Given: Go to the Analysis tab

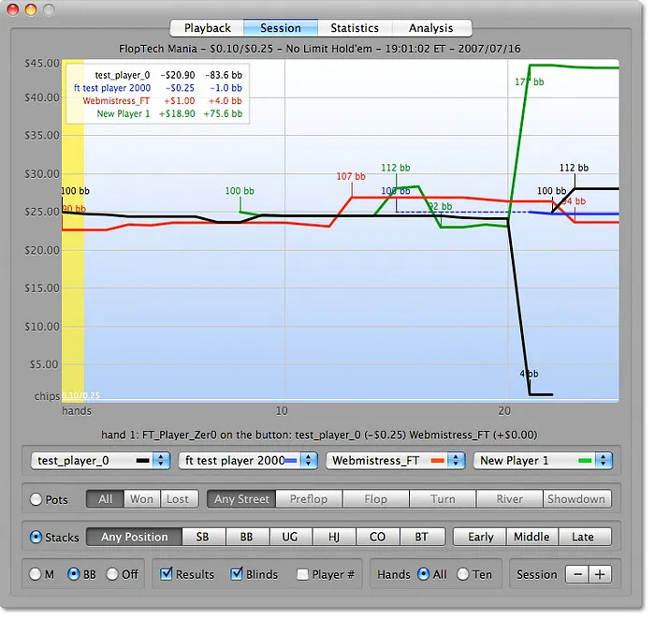Looking at the screenshot, I should tap(431, 28).
